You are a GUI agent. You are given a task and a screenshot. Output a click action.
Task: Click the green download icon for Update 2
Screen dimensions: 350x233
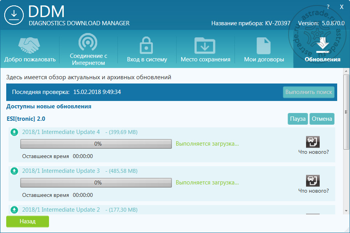(14, 210)
